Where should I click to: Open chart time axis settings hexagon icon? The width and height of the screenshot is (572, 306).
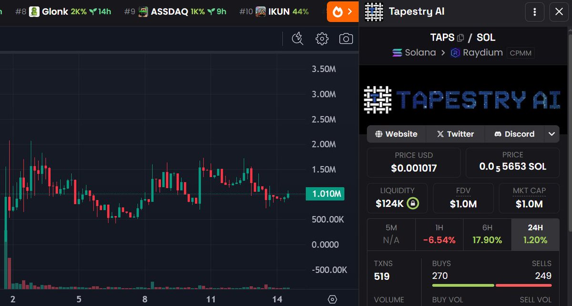point(333,299)
